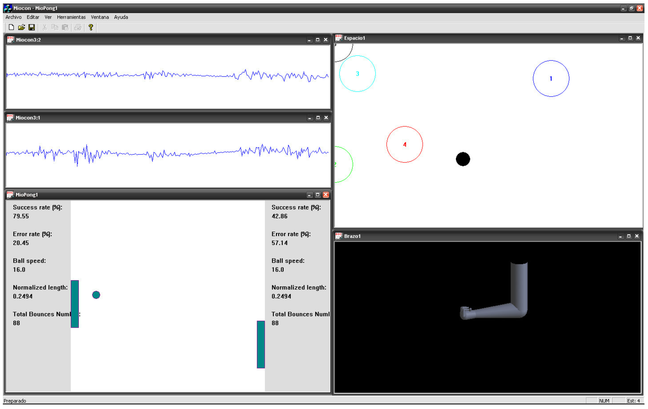Viewport: 648px width, 409px height.
Task: Click the Miocon3:2 window document icon
Action: [x=11, y=40]
